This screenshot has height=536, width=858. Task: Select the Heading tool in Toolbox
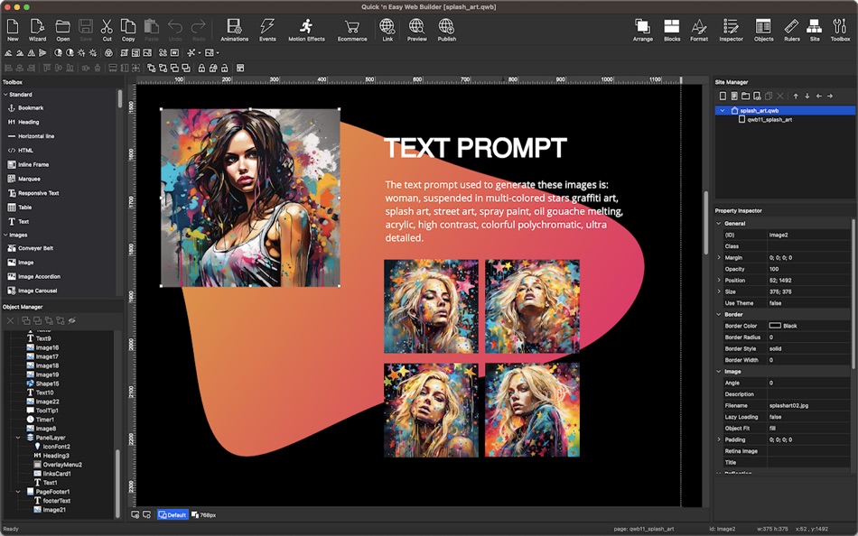[x=23, y=123]
